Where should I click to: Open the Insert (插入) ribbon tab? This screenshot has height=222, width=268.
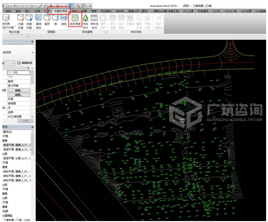click(28, 11)
